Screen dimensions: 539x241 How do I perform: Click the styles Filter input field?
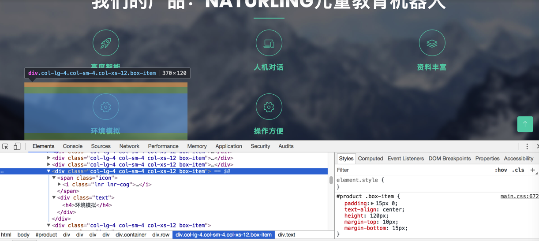413,170
